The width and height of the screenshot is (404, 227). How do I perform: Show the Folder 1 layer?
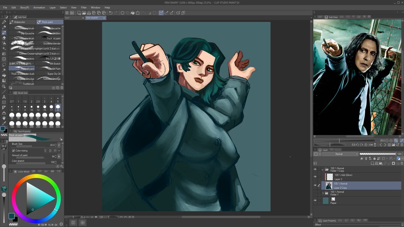[315, 193]
